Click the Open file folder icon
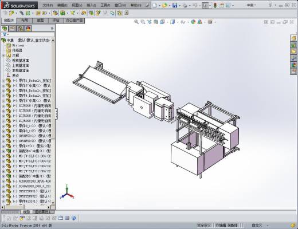This screenshot has height=229, width=298. [x=164, y=5]
